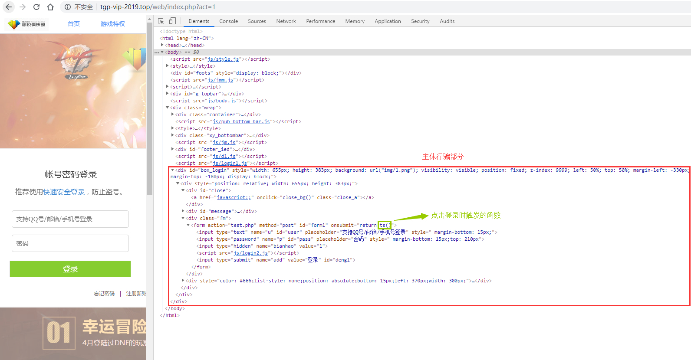Focus the address bar URL

click(x=158, y=7)
